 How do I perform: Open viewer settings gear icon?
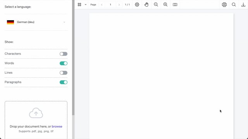(137, 5)
